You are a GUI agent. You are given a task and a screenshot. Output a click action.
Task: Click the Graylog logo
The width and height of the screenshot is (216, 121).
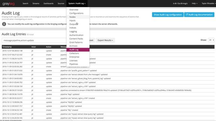coord(8,4)
